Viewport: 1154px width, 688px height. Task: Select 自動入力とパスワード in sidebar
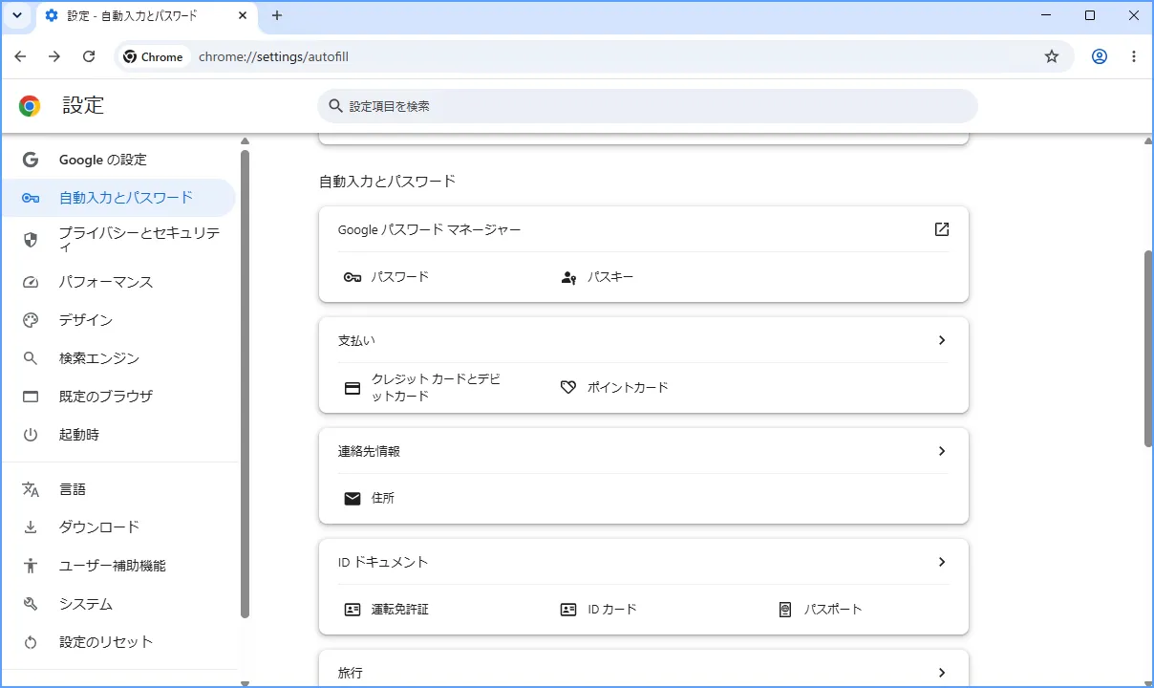coord(118,198)
